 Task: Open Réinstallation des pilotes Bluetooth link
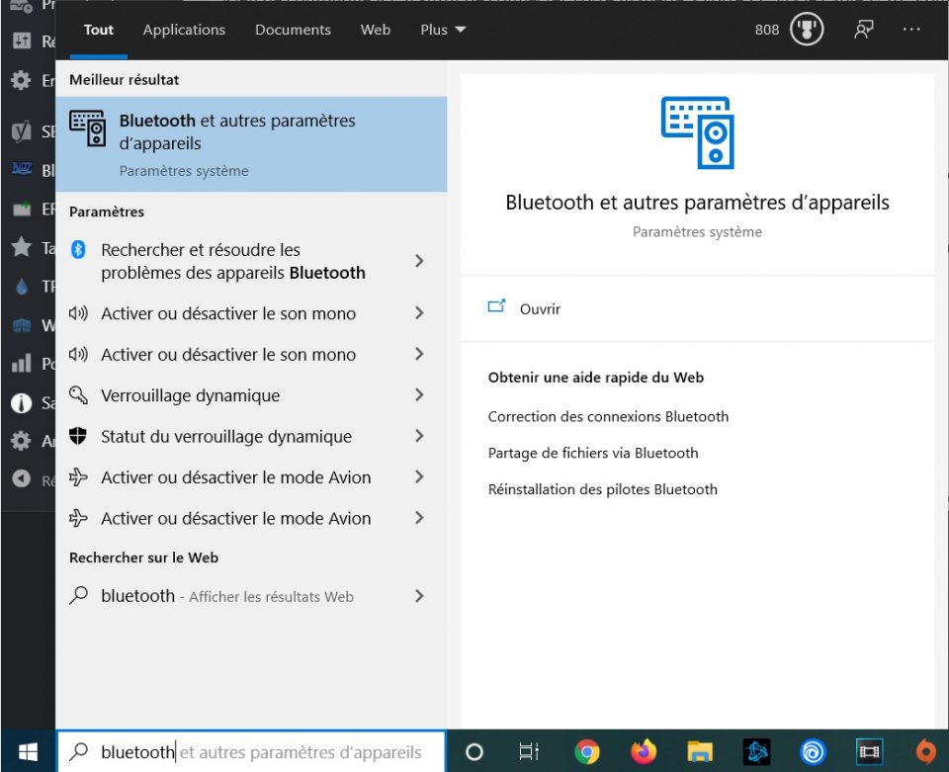point(602,489)
